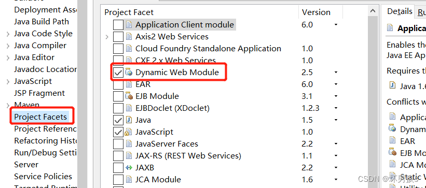Click the facet list scroll-up arrow
Viewport: 426px width, 188px height.
point(373,11)
